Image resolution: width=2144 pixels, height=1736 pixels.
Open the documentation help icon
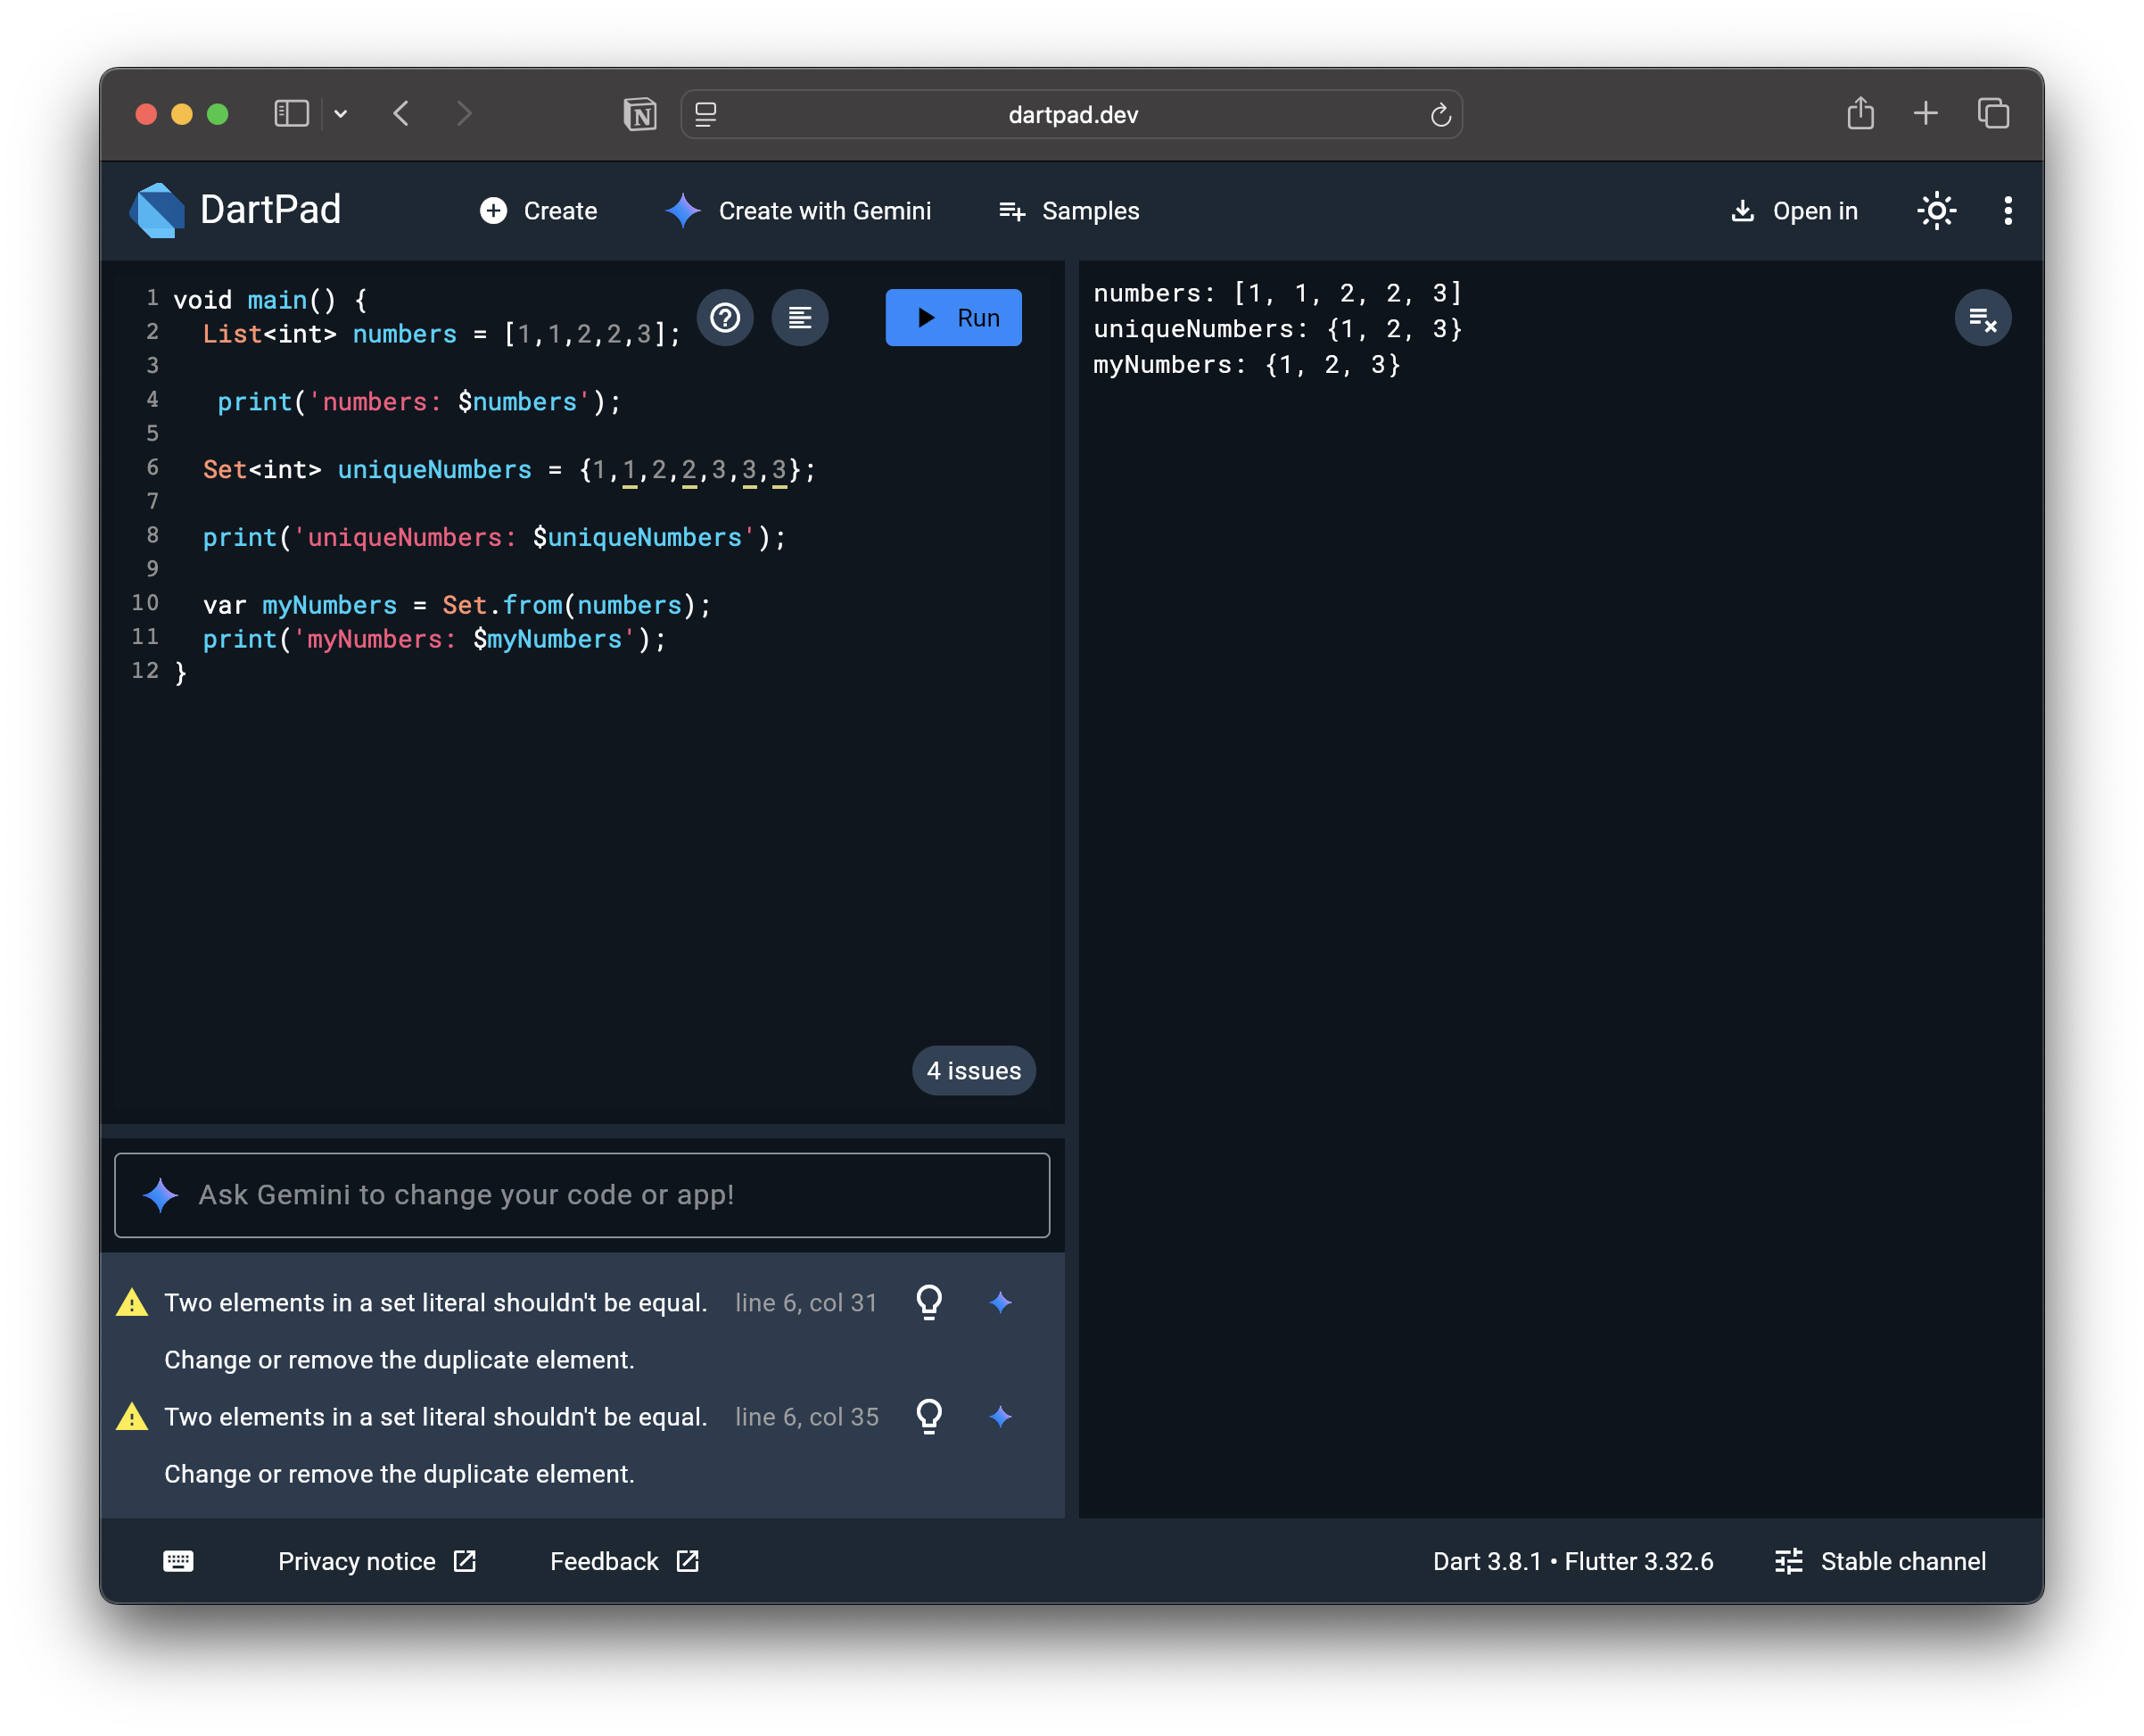tap(725, 318)
